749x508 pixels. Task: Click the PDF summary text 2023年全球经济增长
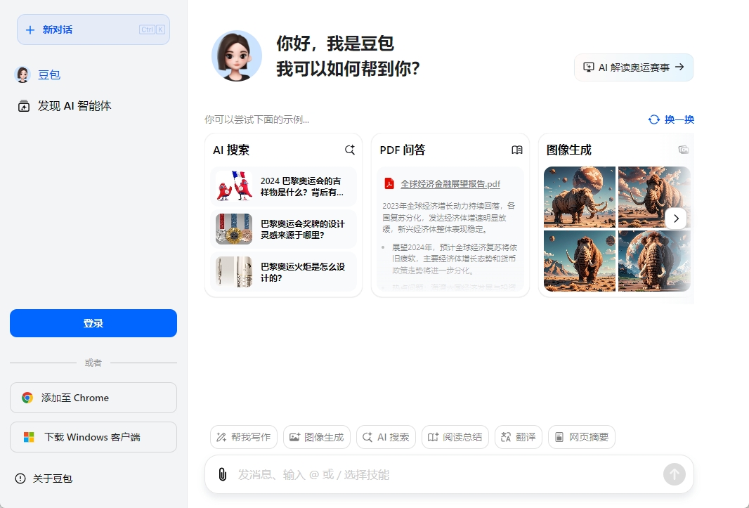(x=449, y=217)
